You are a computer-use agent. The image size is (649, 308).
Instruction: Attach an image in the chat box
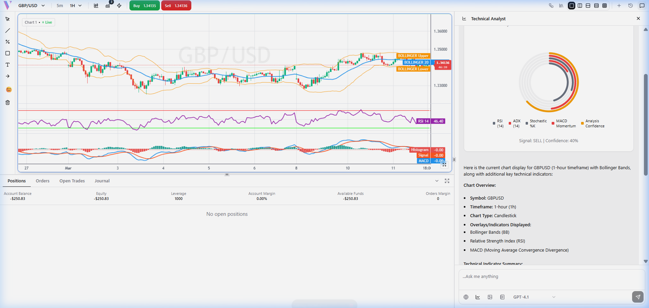click(x=490, y=297)
